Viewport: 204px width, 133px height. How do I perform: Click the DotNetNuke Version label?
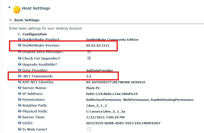point(41,45)
